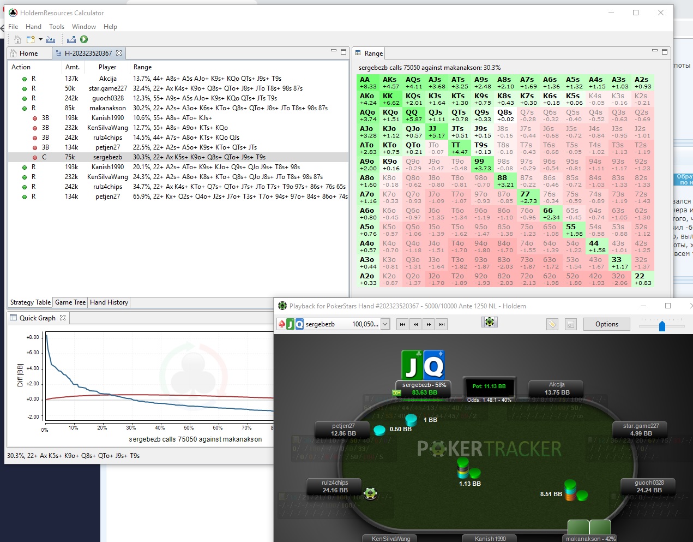Step forward one action in the replayer
Image resolution: width=693 pixels, height=542 pixels.
pos(429,324)
